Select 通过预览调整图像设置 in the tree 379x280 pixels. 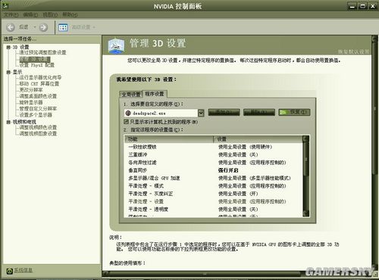pos(42,52)
